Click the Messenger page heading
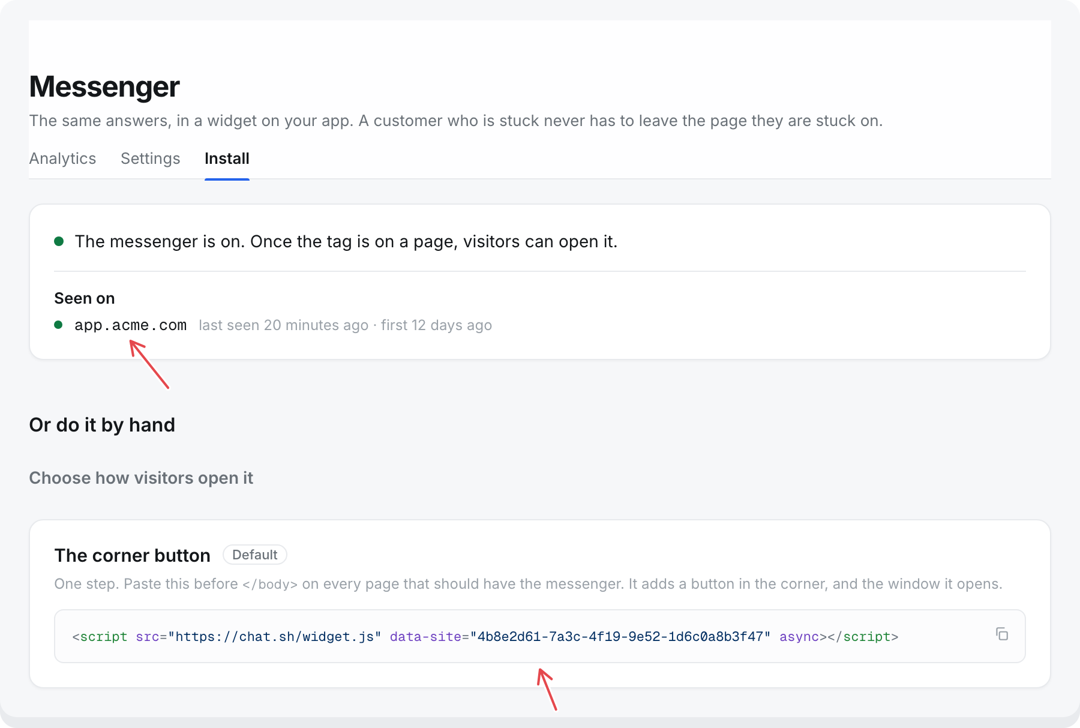Viewport: 1080px width, 728px height. pyautogui.click(x=104, y=86)
